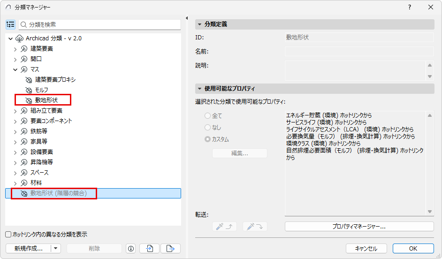Select the カスタム radio button
The image size is (442, 259).
pyautogui.click(x=207, y=139)
